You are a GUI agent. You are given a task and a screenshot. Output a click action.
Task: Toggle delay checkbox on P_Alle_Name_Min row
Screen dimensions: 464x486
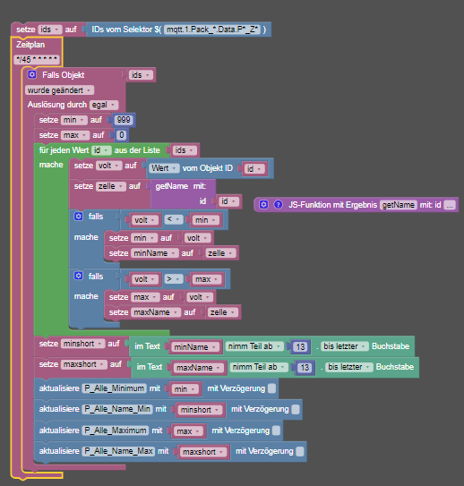coord(296,409)
